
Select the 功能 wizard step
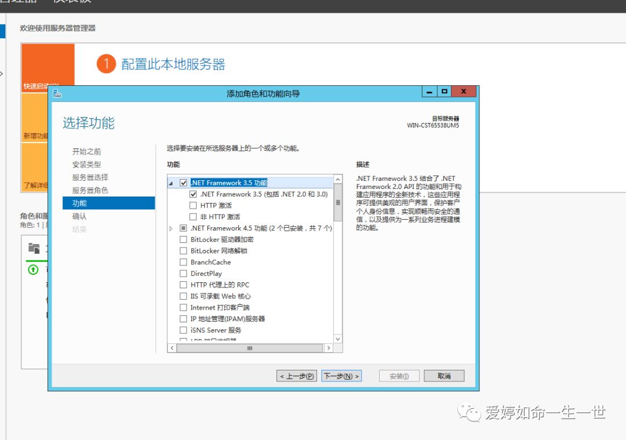click(x=108, y=203)
